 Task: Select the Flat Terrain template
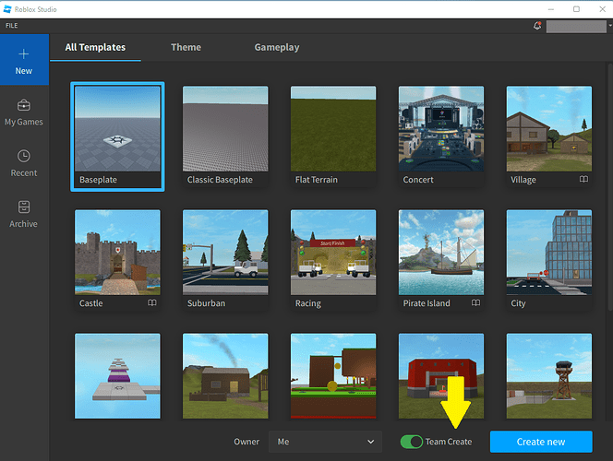333,128
